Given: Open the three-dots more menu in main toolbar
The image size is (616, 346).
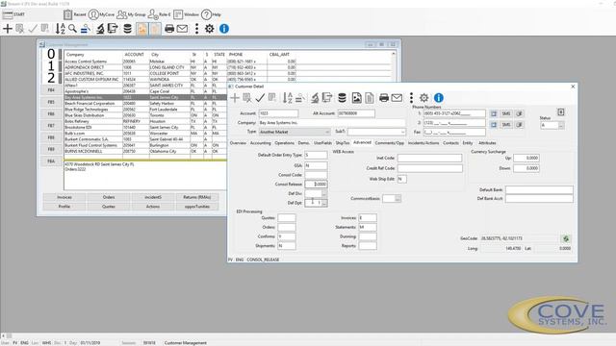Looking at the screenshot, I should [196, 29].
